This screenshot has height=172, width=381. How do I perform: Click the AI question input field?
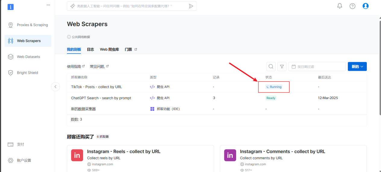132,6
